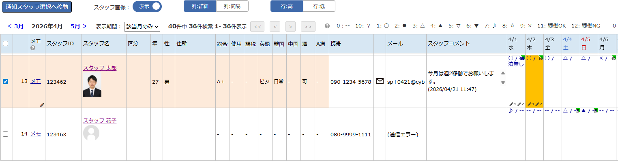Click 4/5 ▲ cell for スタッフ 花子
Image resolution: width=618 pixels, height=161 pixels.
point(589,134)
